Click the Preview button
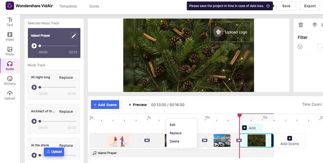Image resolution: width=323 pixels, height=163 pixels. pos(137,105)
